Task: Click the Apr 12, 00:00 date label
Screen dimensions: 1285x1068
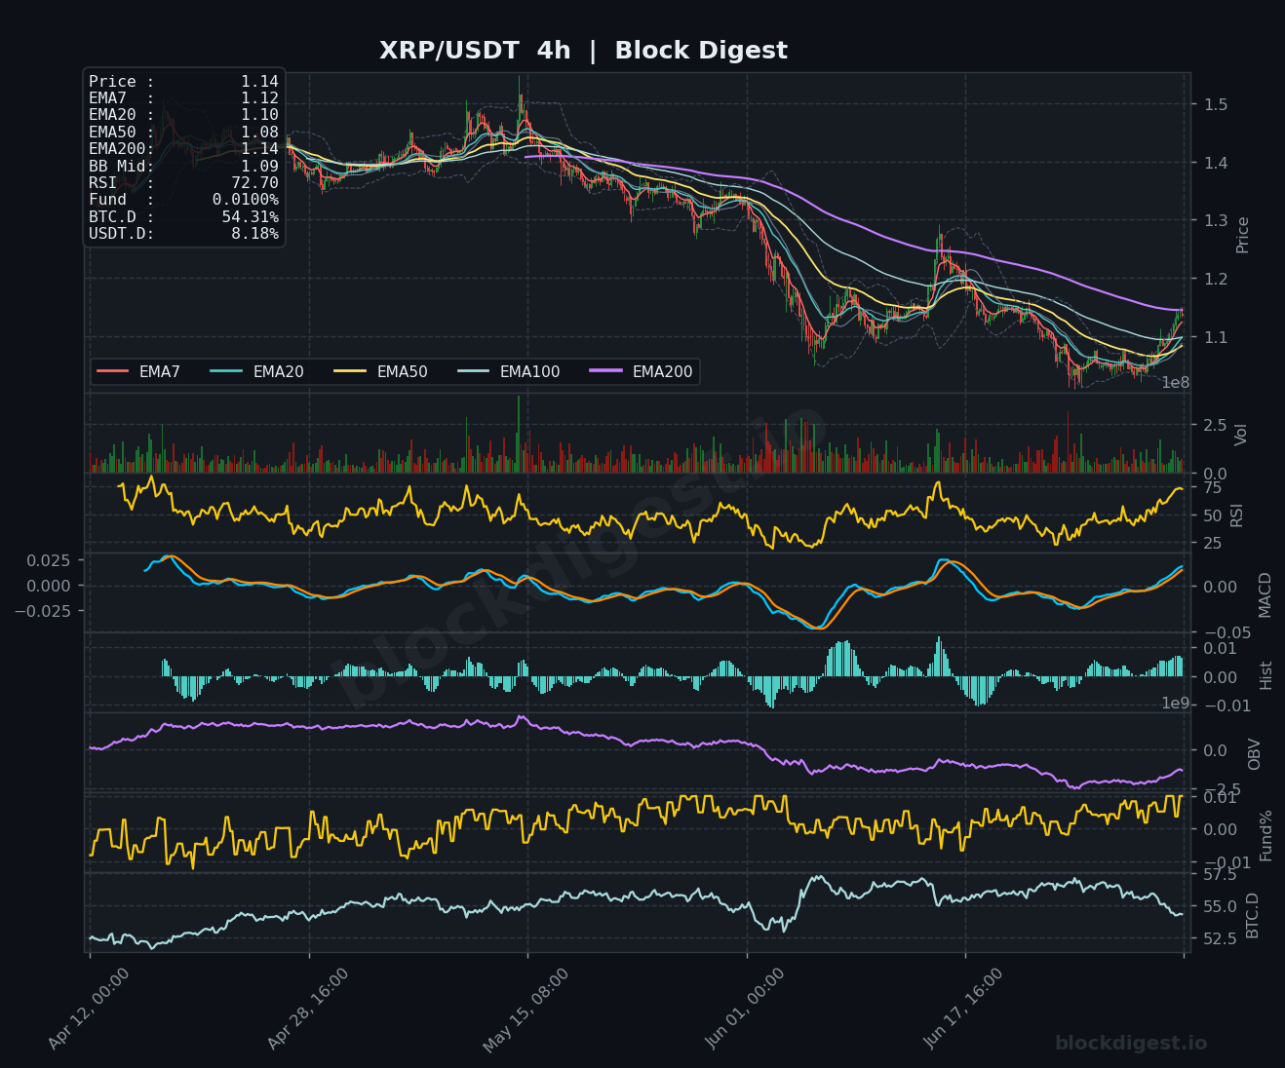Action: (88, 1010)
